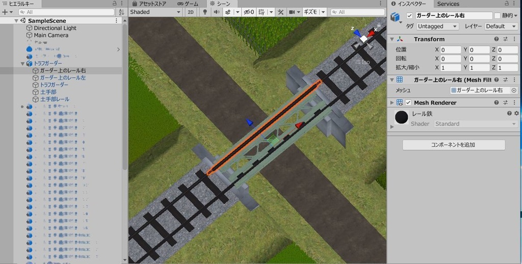The height and width of the screenshot is (264, 522).
Task: Click the hierarchy search field
Action: click(66, 12)
